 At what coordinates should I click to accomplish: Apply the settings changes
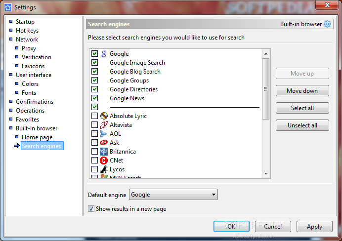point(314,226)
